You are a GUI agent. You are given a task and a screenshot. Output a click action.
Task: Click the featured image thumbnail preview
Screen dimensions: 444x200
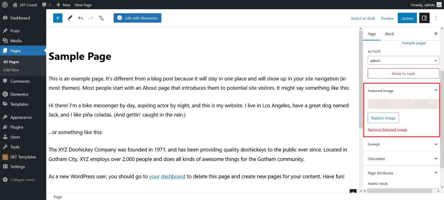(403, 104)
